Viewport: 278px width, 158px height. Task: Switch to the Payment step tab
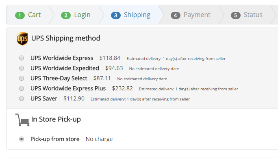pyautogui.click(x=191, y=15)
